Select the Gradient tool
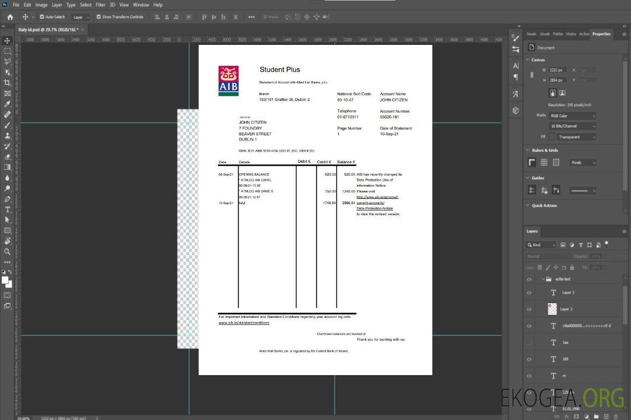The width and height of the screenshot is (631, 420). (7, 167)
